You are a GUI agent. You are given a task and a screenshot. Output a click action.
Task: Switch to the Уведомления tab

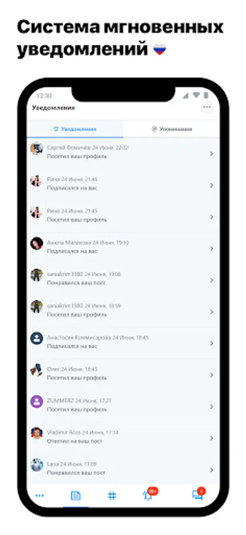(75, 129)
